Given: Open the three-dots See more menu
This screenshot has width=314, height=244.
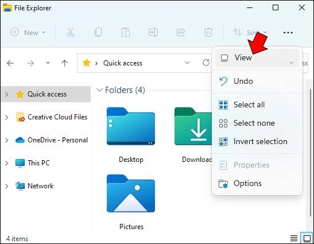Looking at the screenshot, I should (x=288, y=33).
